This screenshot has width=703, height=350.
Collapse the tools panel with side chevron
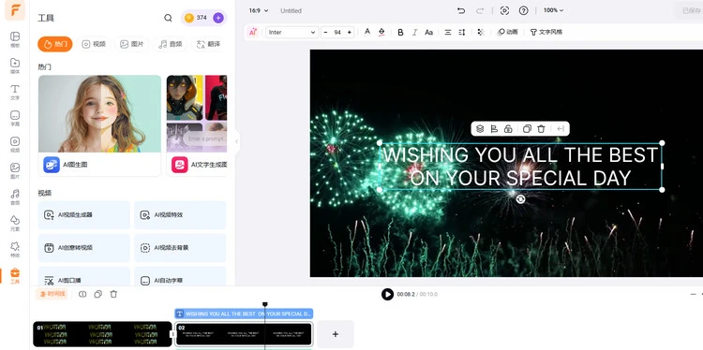pos(236,141)
